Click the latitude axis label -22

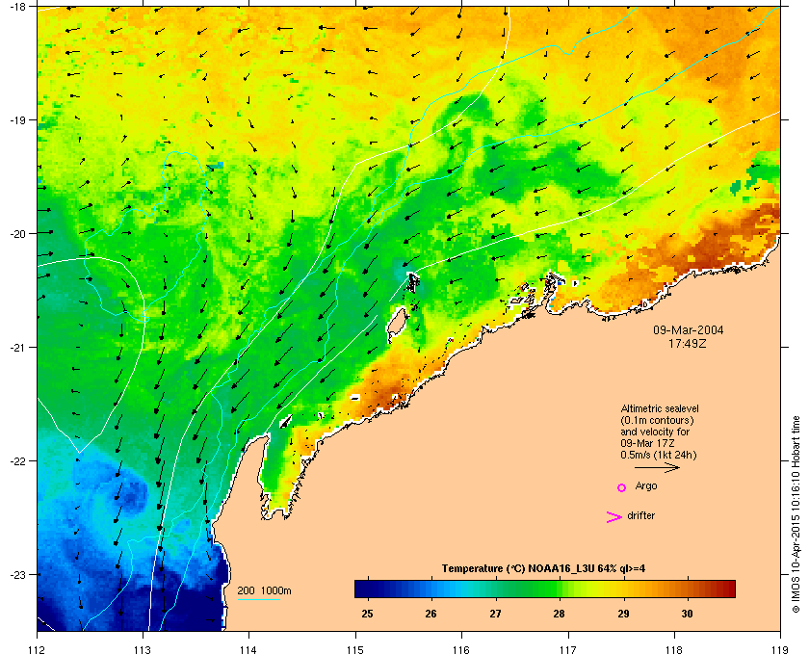(x=17, y=460)
